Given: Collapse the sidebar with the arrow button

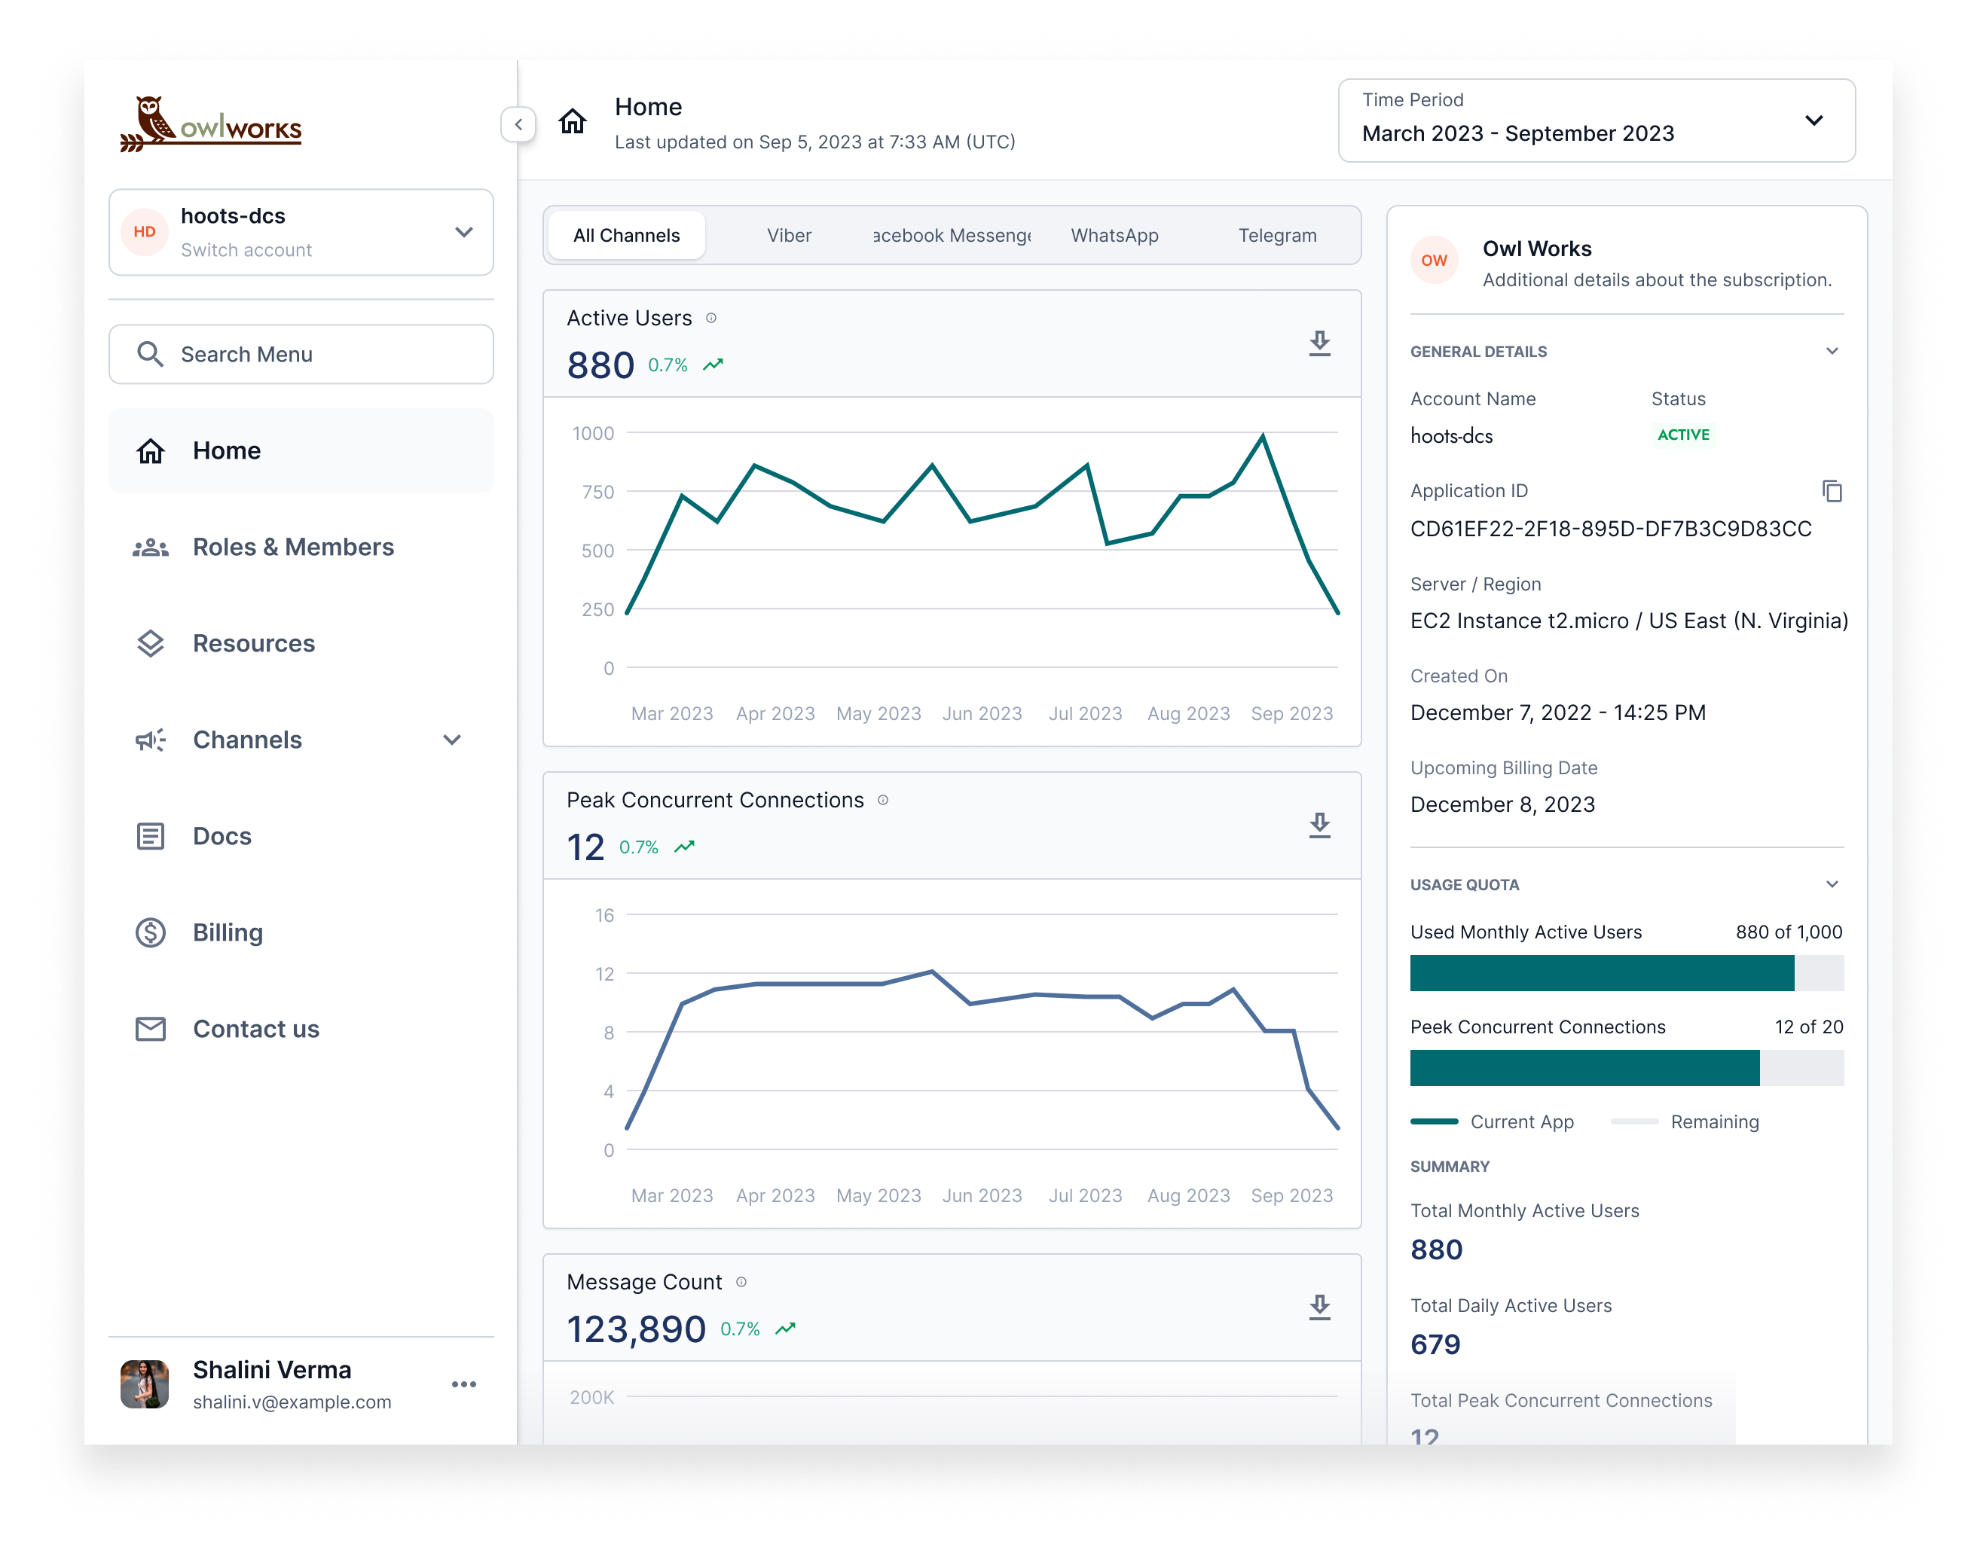Looking at the screenshot, I should tap(518, 124).
